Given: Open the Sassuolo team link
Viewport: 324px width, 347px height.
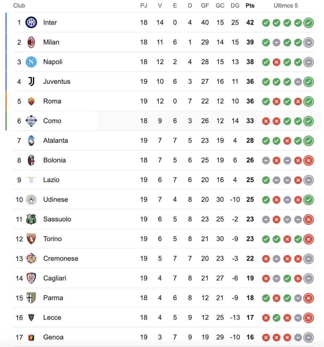Looking at the screenshot, I should pos(57,219).
